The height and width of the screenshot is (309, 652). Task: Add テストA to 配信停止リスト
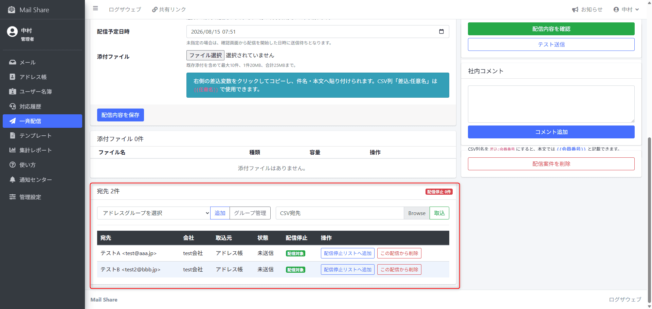(x=348, y=253)
